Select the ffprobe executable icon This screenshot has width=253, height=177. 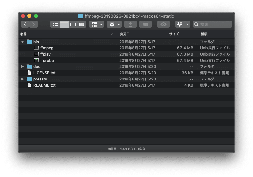pos(36,60)
